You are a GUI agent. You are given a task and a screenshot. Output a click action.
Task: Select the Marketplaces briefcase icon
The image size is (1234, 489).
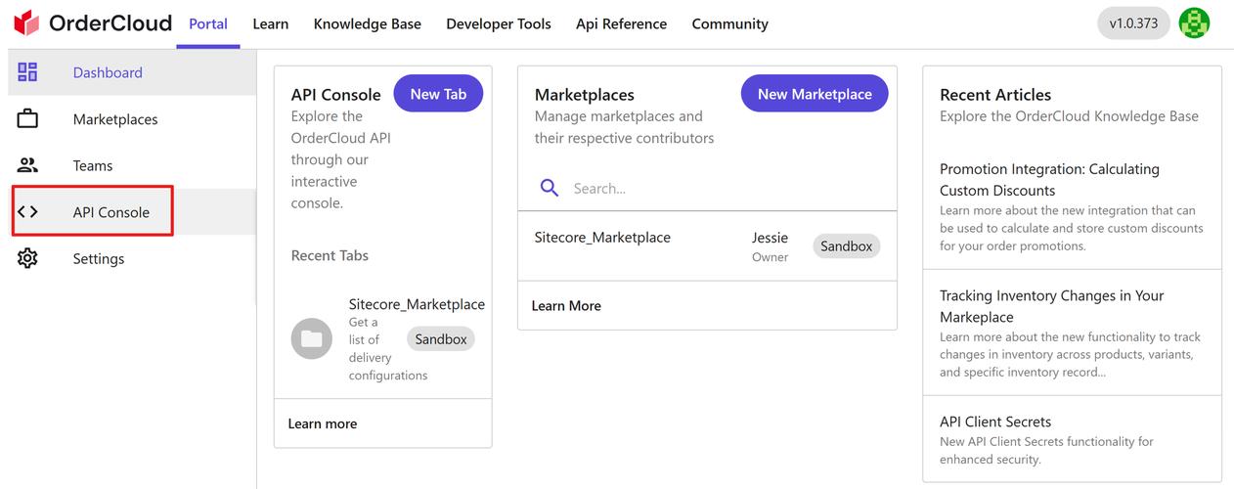[x=27, y=119]
